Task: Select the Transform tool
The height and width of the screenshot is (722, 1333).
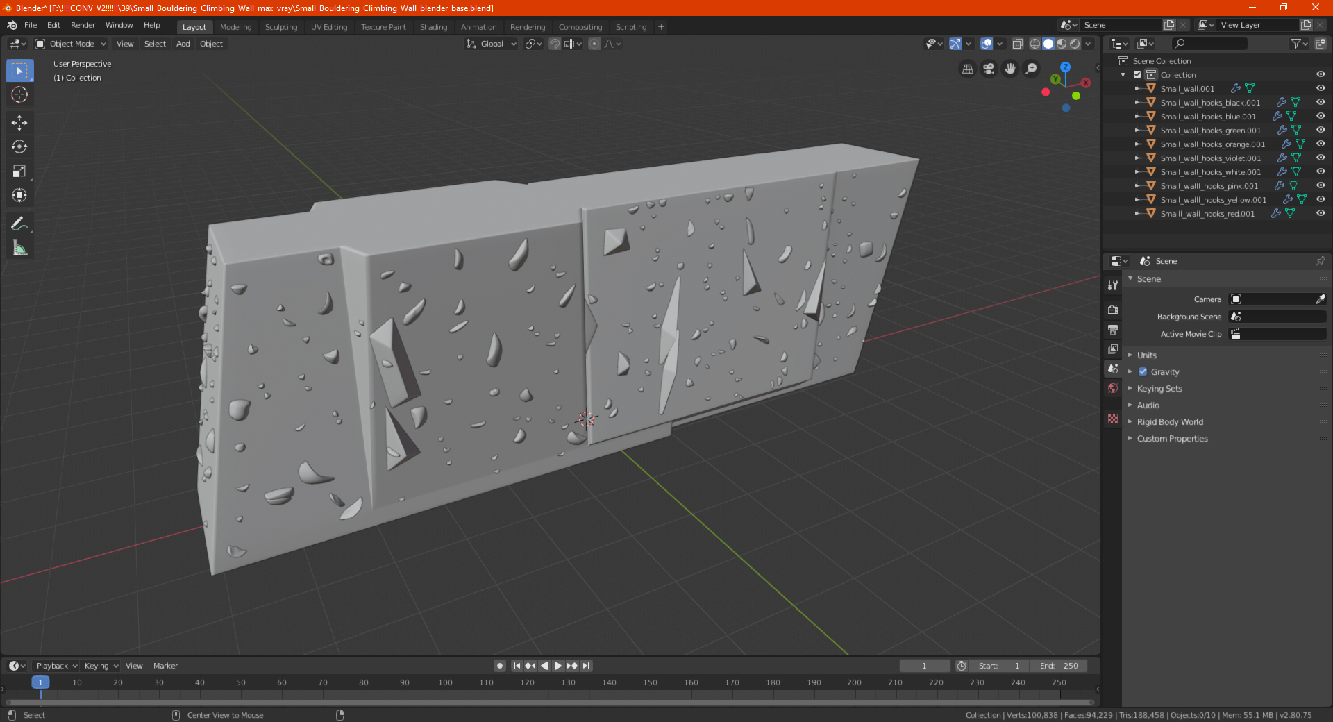Action: pyautogui.click(x=19, y=195)
